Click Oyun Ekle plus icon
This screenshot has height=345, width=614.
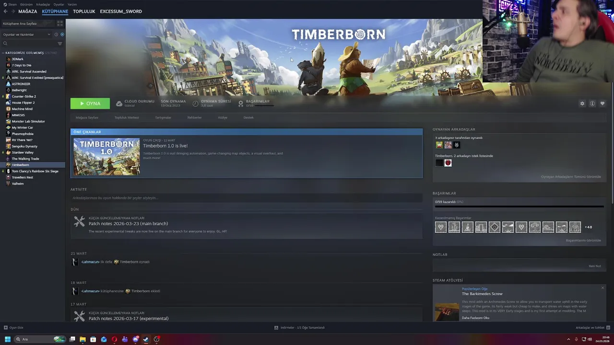[6, 328]
